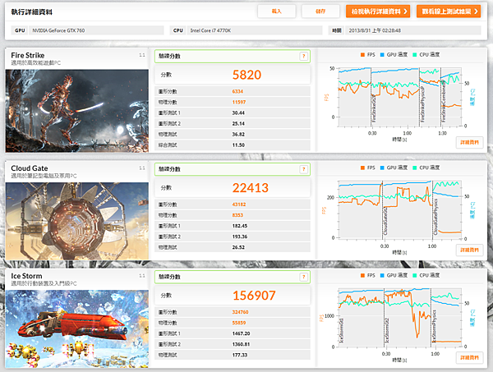The image size is (493, 372).
Task: Click the Fire Strike version 1.1 label
Action: [x=142, y=55]
